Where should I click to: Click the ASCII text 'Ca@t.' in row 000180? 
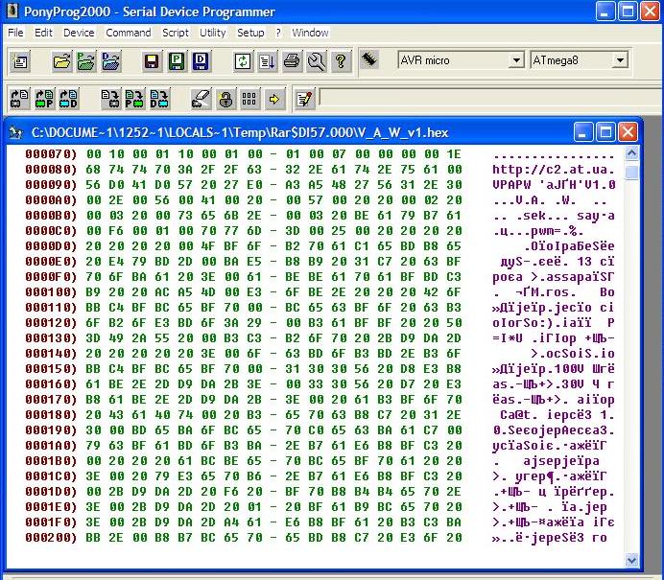pos(519,415)
